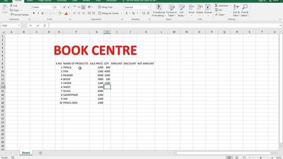Click the Cut scissors icon
The height and width of the screenshot is (159, 283).
[x=11, y=6]
